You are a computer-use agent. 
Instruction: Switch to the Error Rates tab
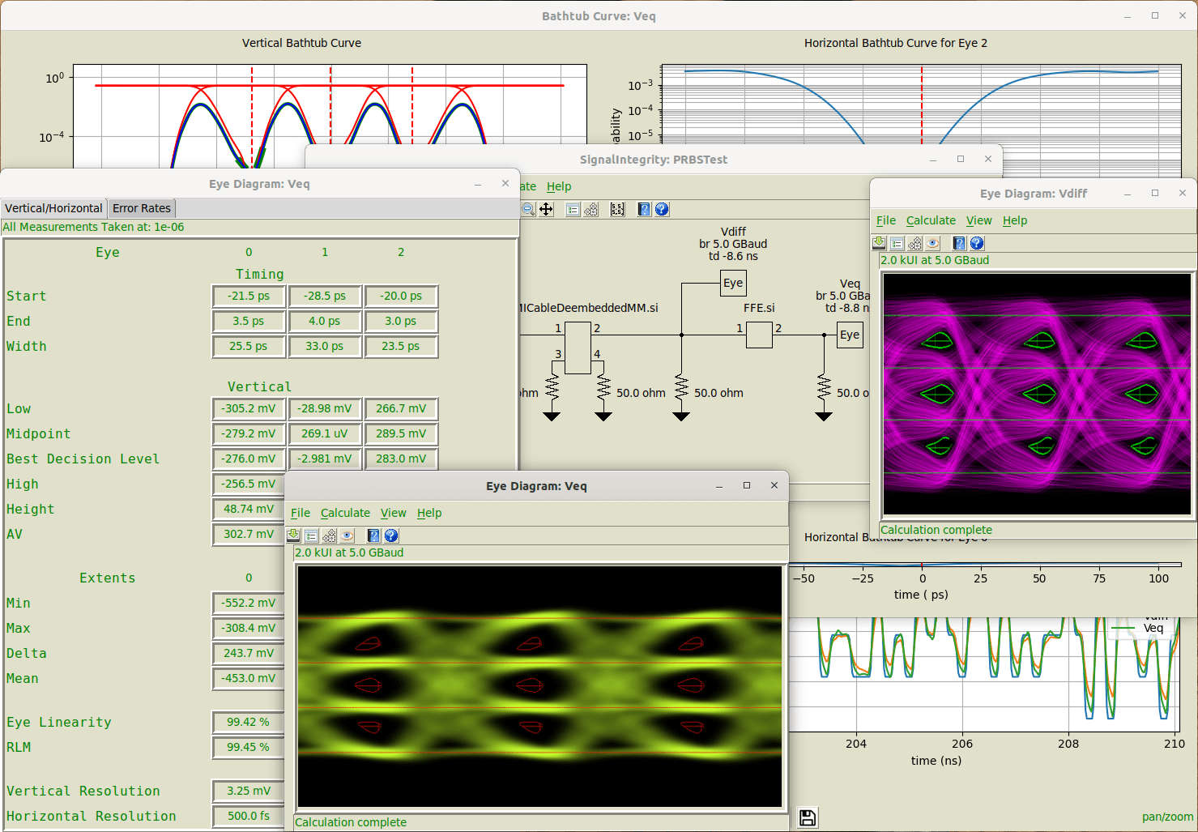(x=142, y=208)
